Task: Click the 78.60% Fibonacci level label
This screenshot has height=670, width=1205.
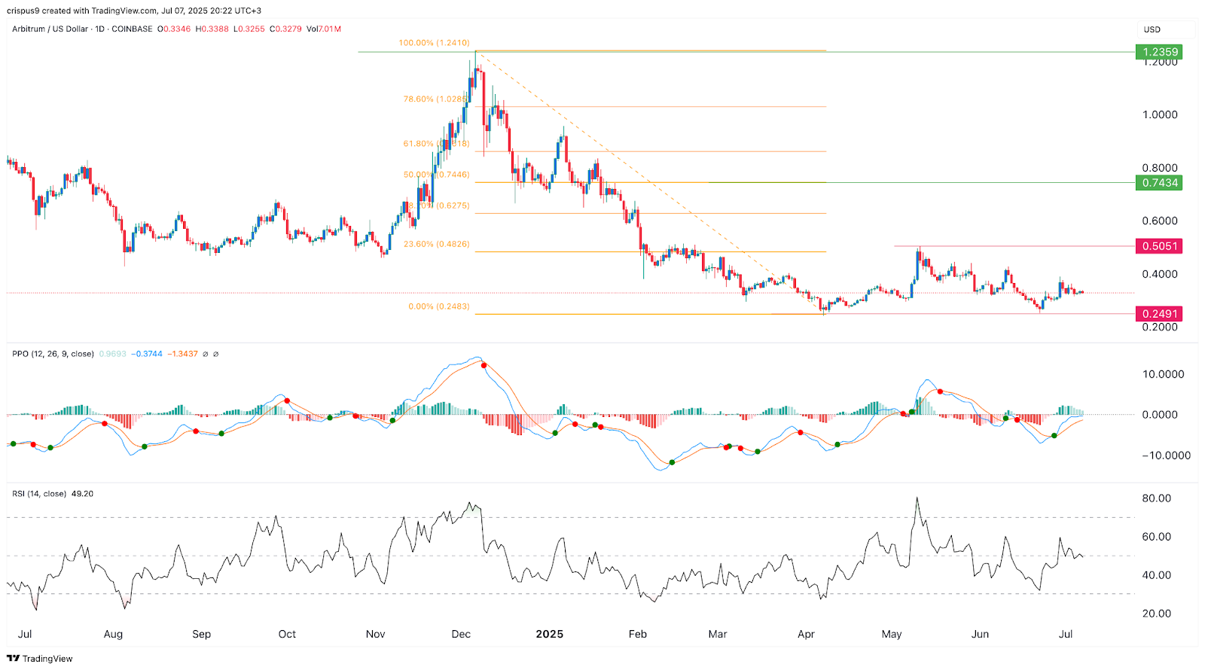Action: [435, 99]
